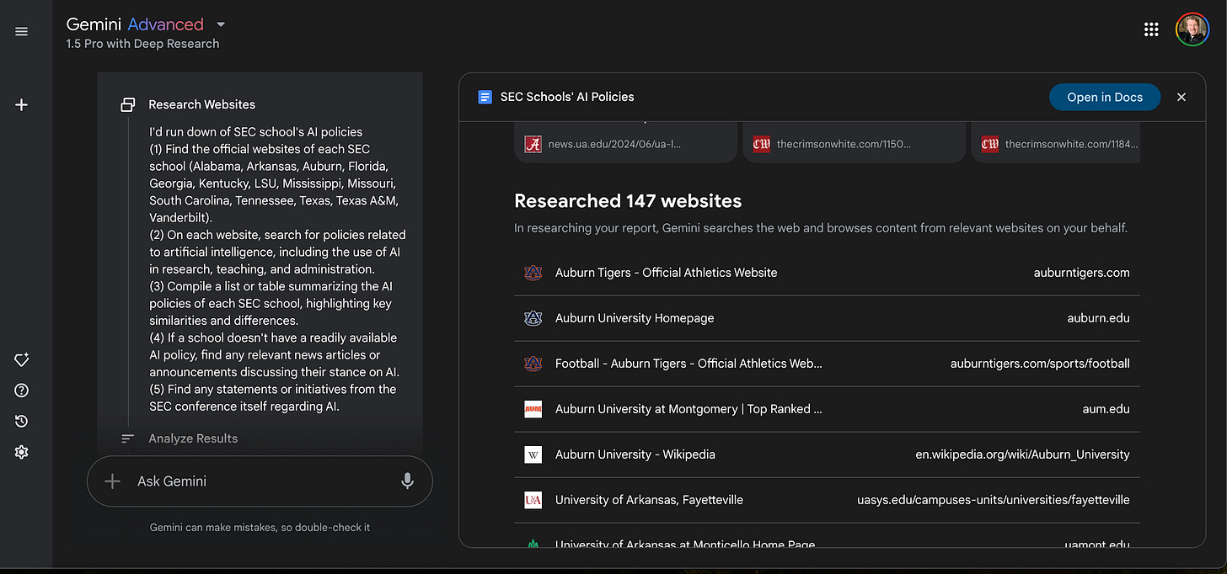The width and height of the screenshot is (1227, 574).
Task: Open Auburn Tigers - Official Athletics Website link
Action: [x=666, y=273]
